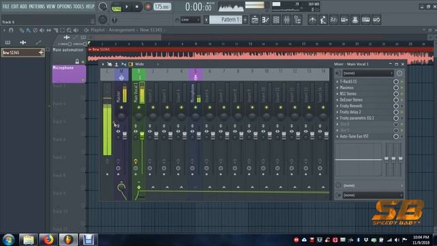Expand the NS1 Stereo effect slot
Image resolution: width=437 pixels, height=246 pixels.
[x=337, y=94]
